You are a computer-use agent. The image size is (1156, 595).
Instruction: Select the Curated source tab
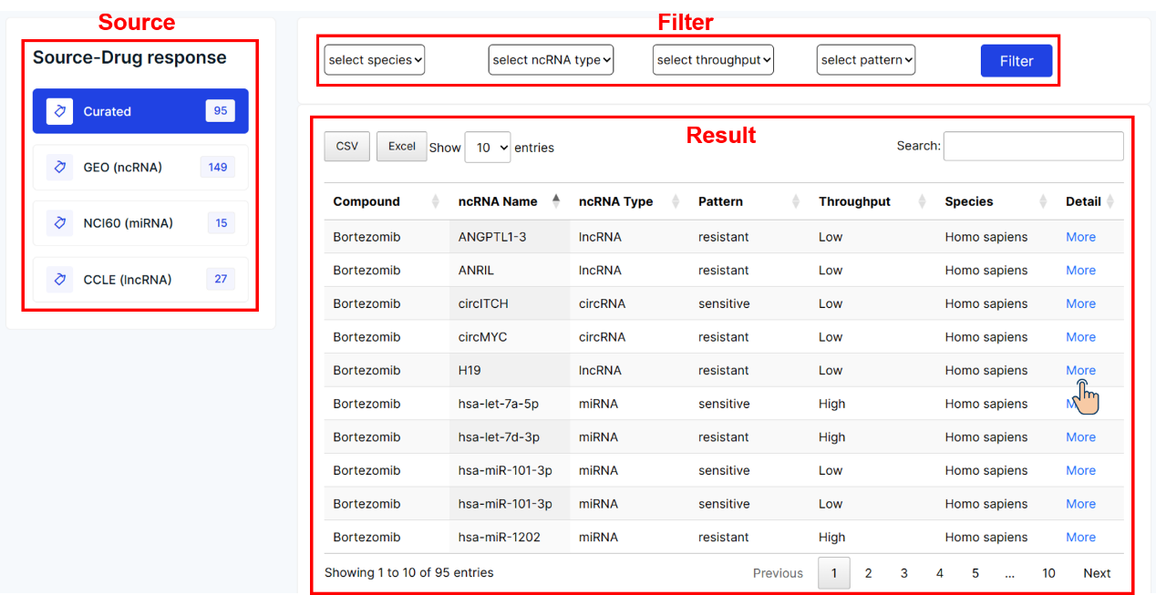click(140, 111)
